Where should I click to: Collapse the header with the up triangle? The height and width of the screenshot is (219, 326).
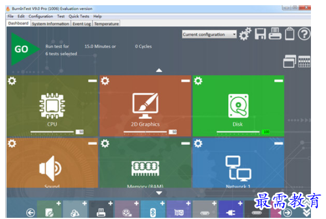(159, 70)
